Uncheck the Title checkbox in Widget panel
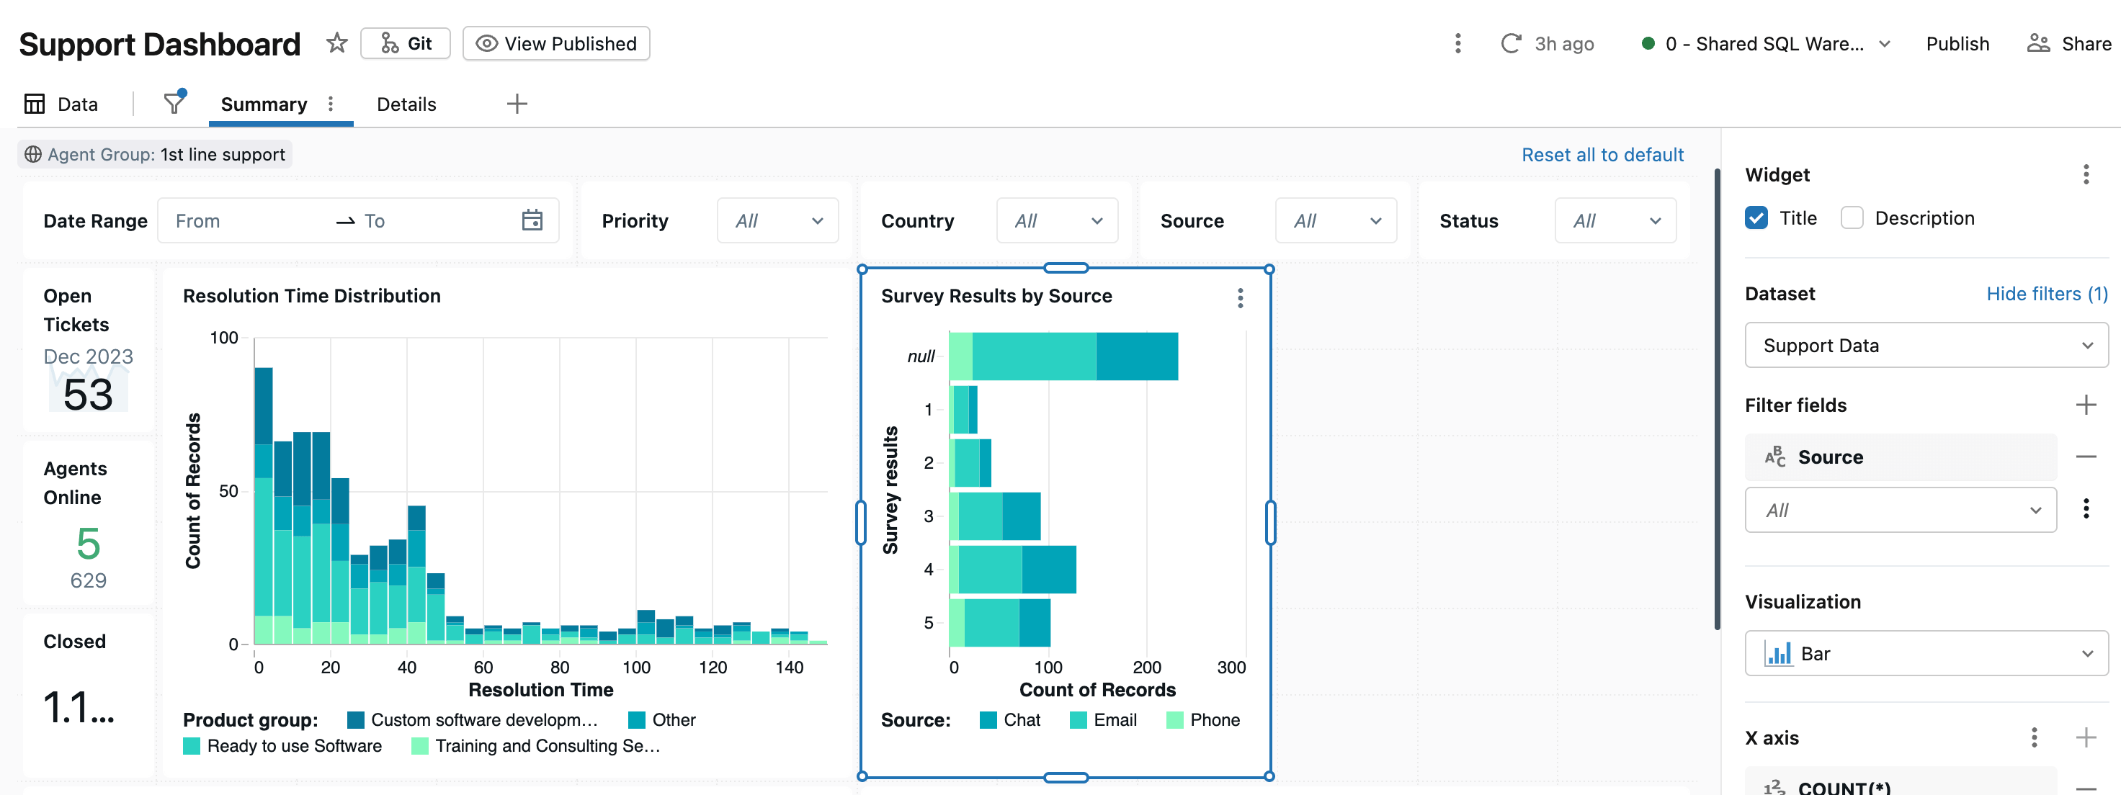 [1757, 217]
